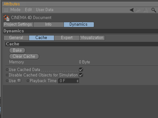Click the Cache section header
The width and height of the screenshot is (158, 118).
click(82, 44)
